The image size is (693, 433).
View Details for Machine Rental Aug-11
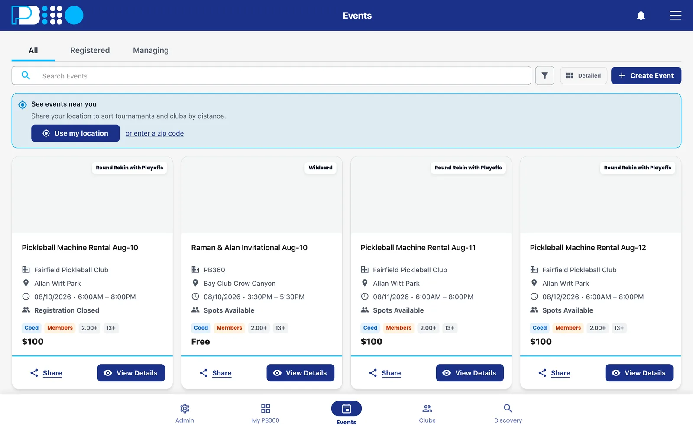point(470,373)
